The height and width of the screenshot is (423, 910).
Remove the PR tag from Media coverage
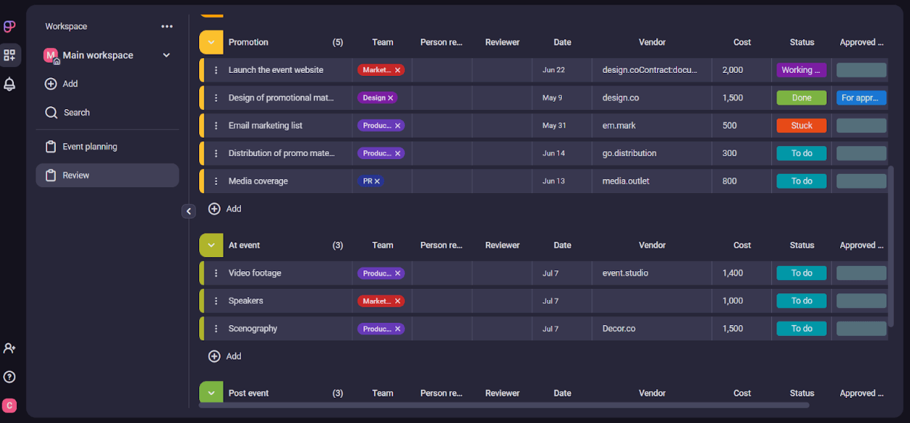(x=377, y=181)
